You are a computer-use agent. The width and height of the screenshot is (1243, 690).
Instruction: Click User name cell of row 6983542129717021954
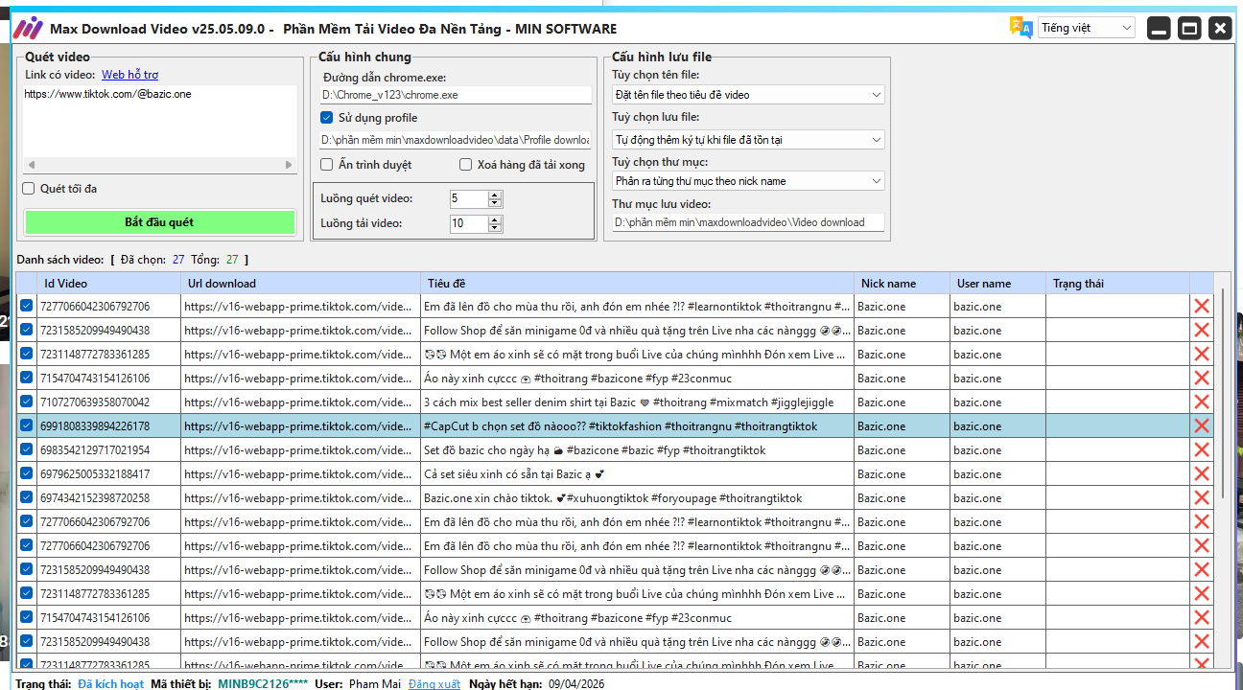(x=997, y=450)
